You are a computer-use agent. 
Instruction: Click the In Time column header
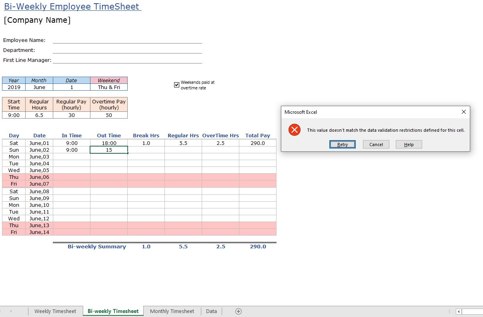[x=72, y=135]
